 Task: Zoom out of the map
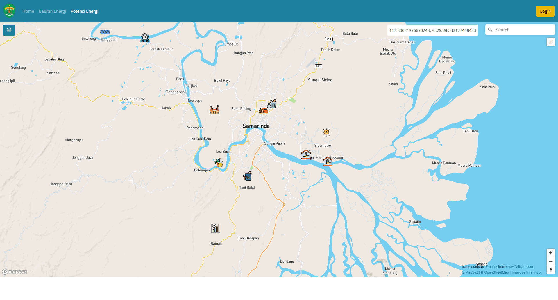(x=551, y=261)
